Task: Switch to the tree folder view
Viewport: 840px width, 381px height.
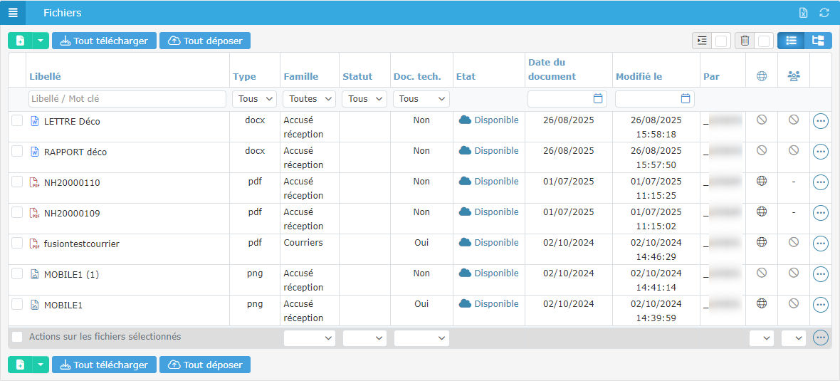Action: pos(818,41)
